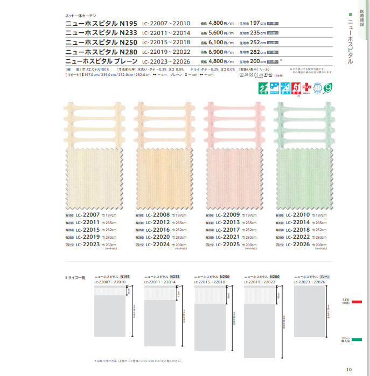Click the red flame-retardant icon
This screenshot has height=376, width=370.
click(295, 87)
